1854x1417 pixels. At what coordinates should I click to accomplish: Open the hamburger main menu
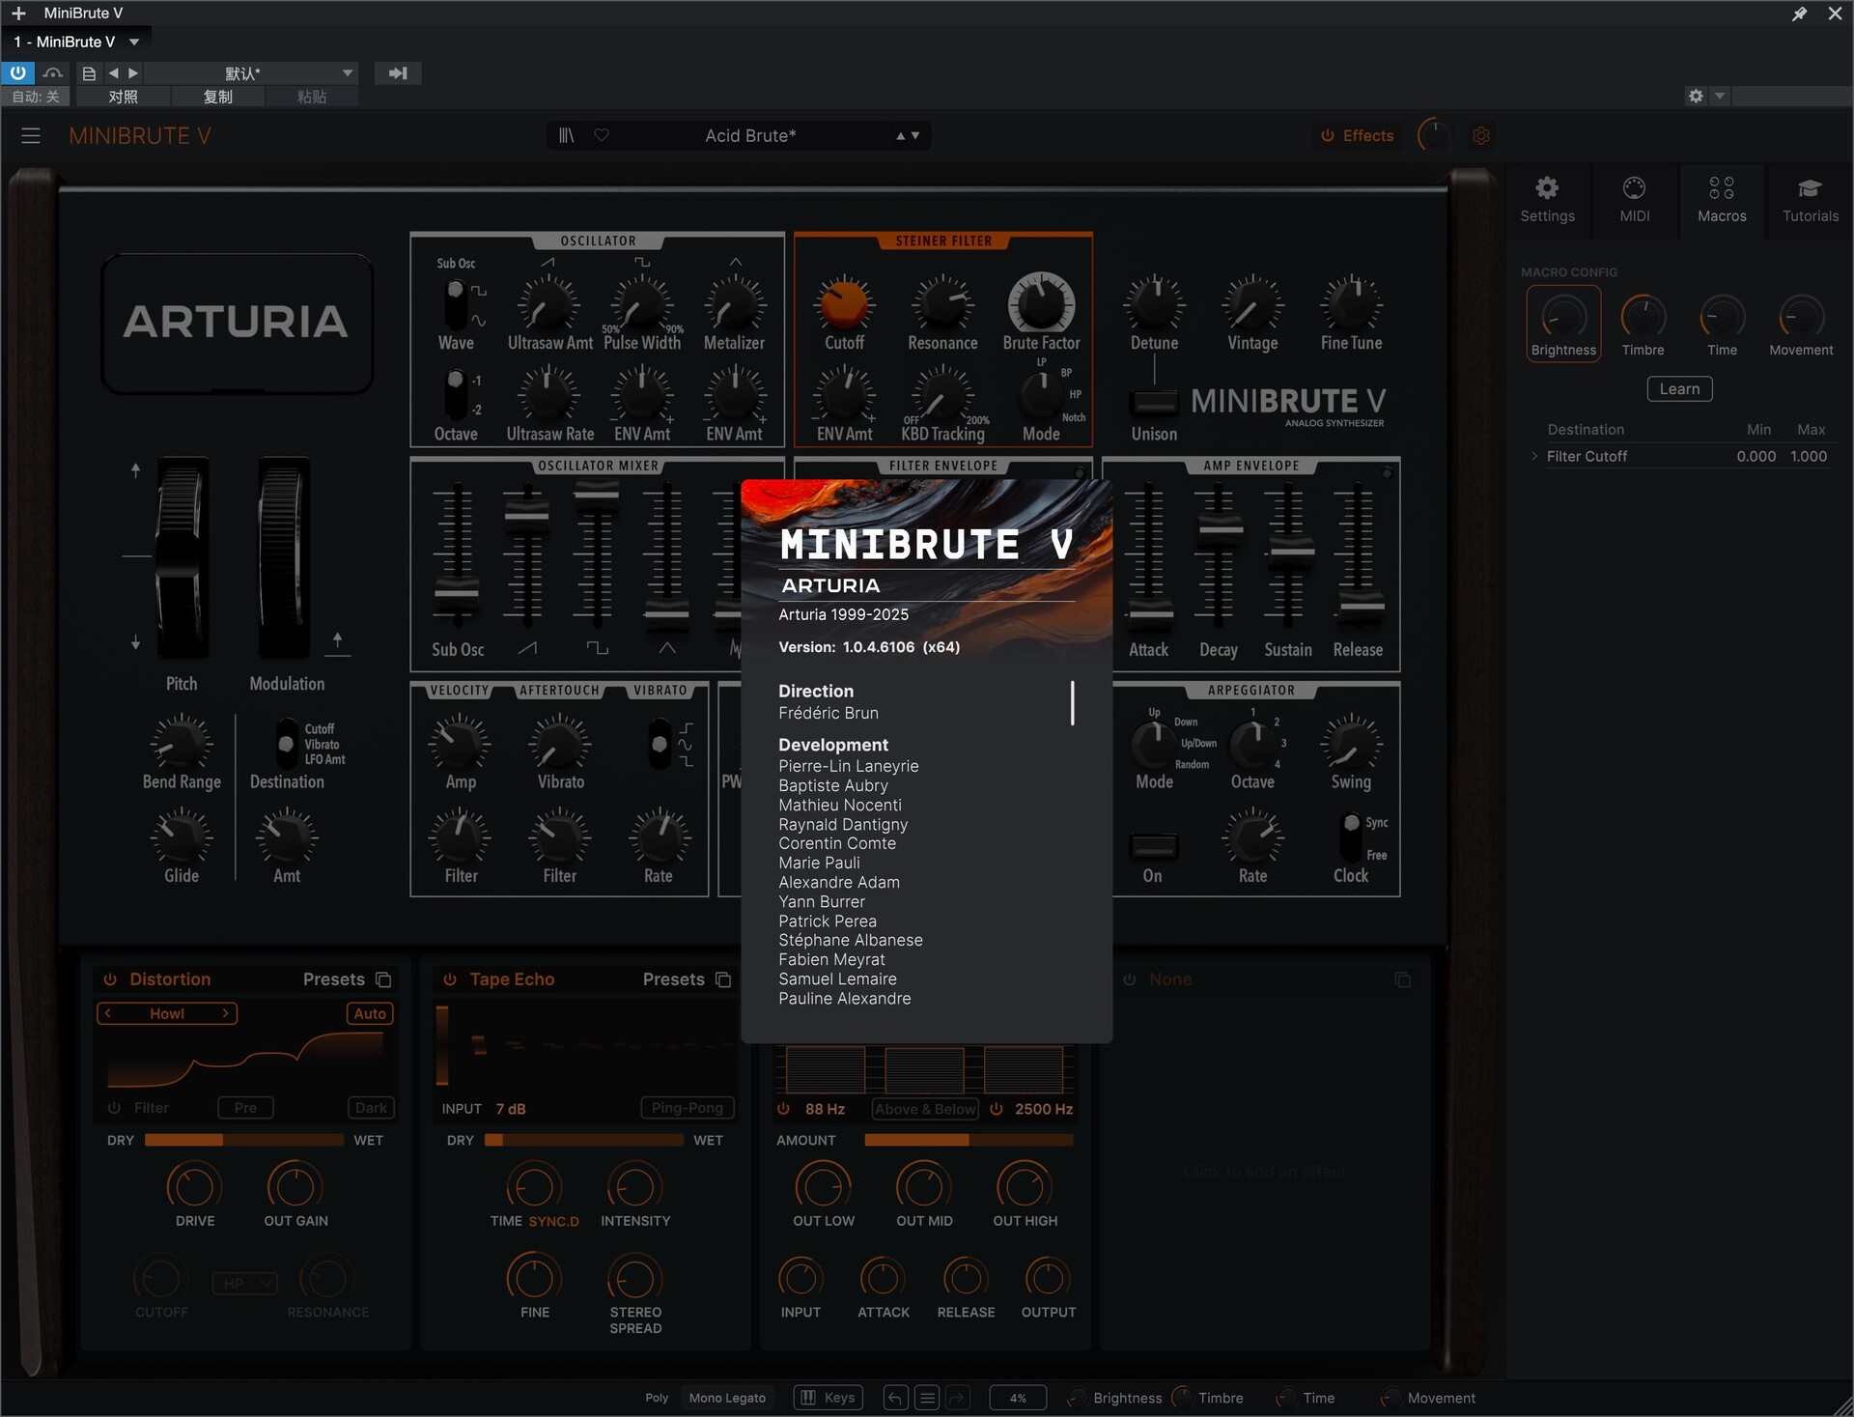click(x=31, y=136)
